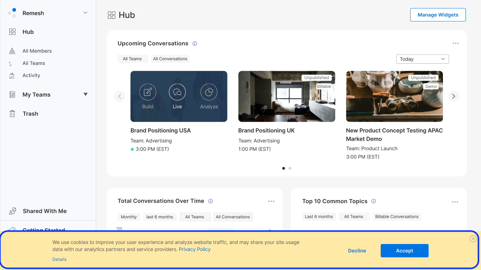Open the Brand Positioning UK title
Image resolution: width=481 pixels, height=270 pixels.
coord(267,130)
